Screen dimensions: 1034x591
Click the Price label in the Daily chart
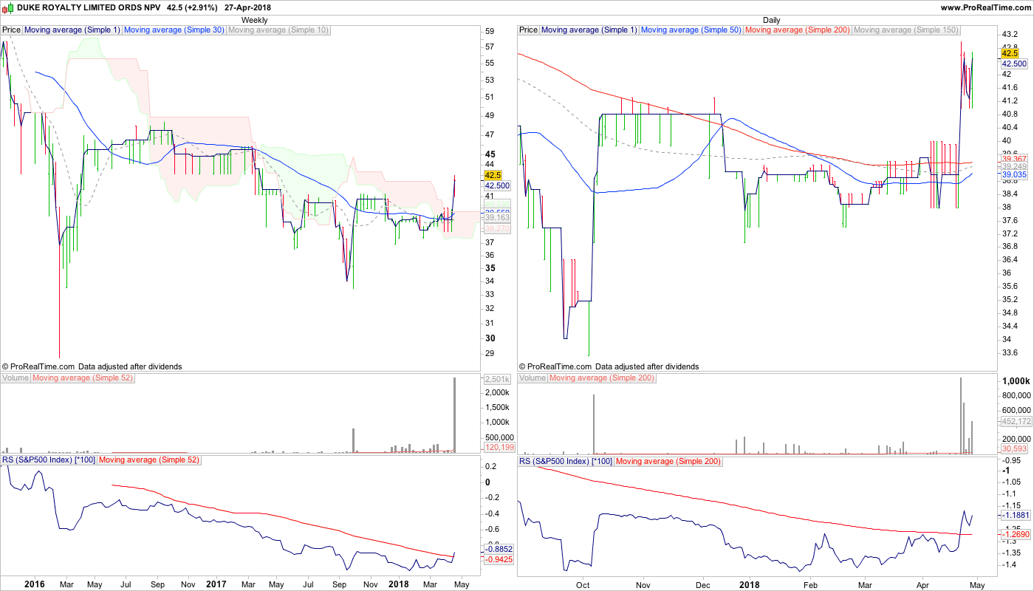(529, 30)
